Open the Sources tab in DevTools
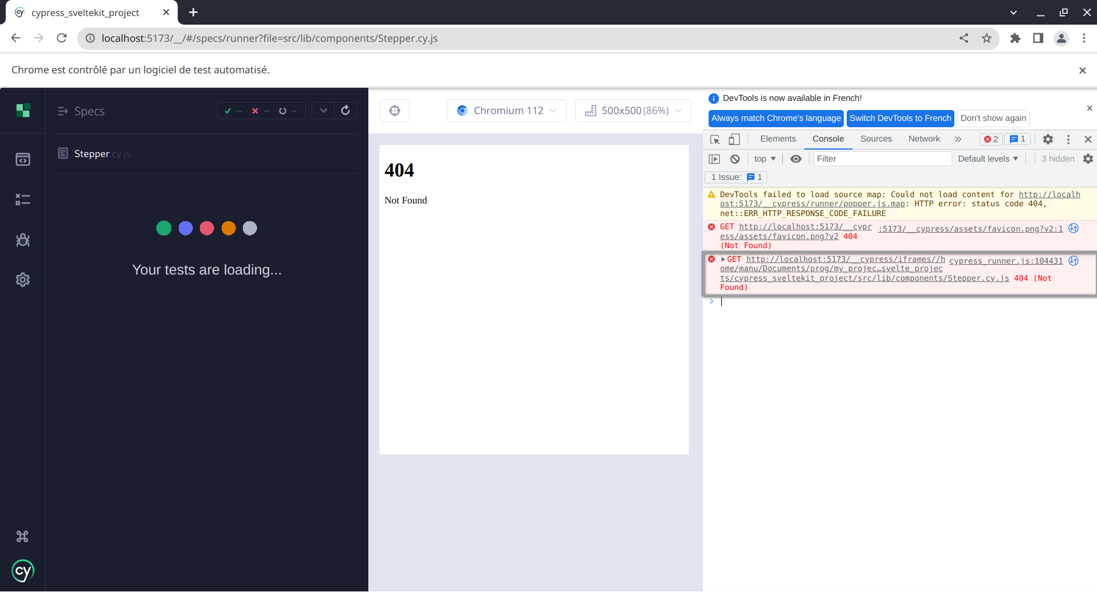 [x=876, y=139]
